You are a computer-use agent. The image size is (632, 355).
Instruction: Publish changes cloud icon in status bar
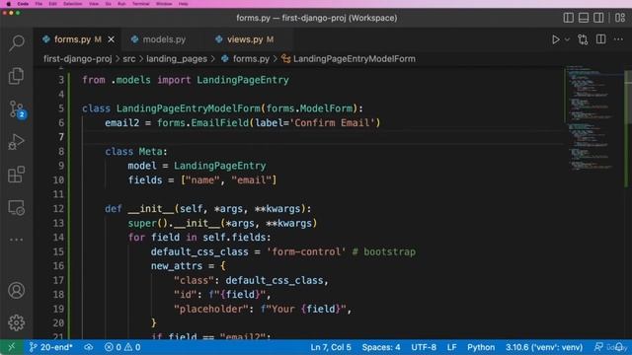89,347
